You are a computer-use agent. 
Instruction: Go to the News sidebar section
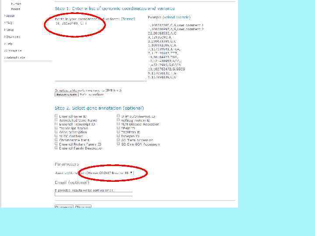coord(10,30)
